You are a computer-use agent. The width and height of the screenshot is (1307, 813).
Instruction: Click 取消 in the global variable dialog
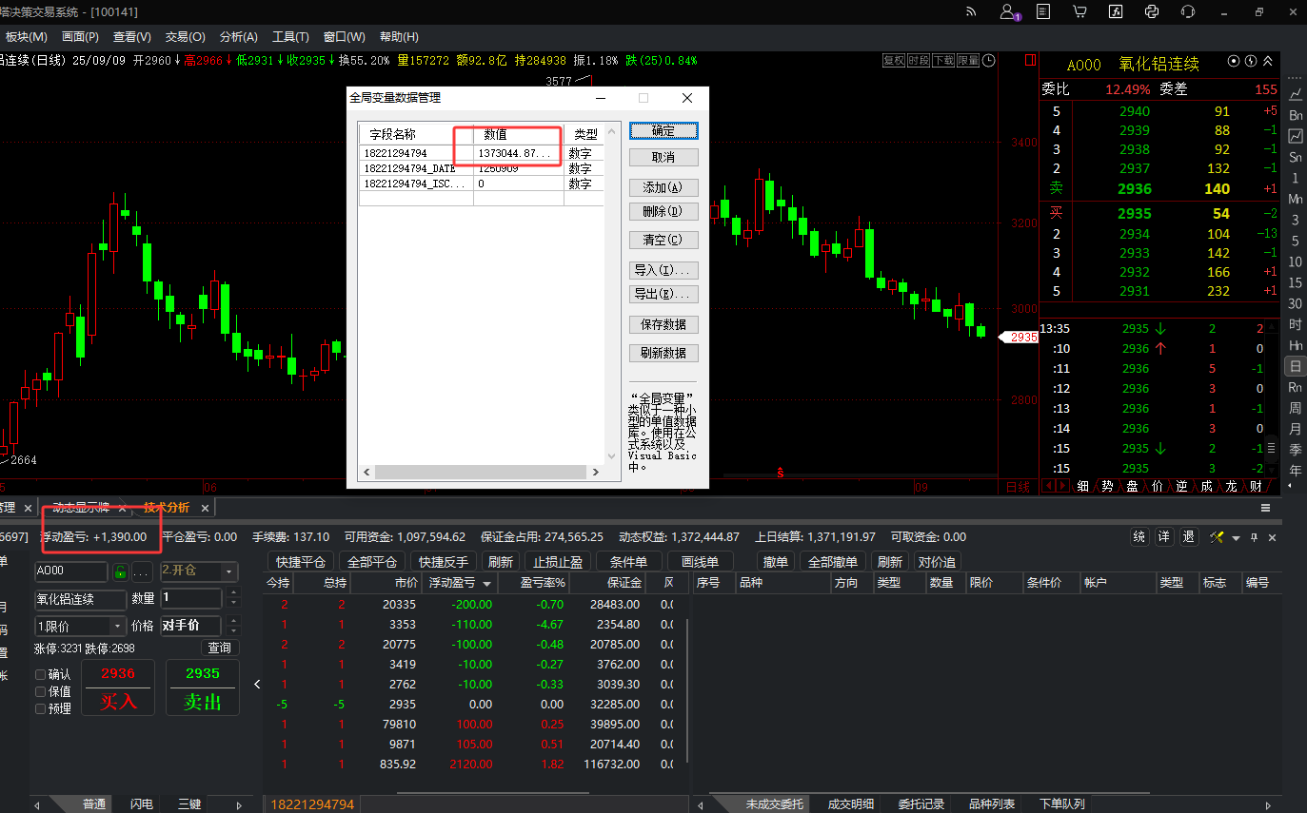(663, 157)
